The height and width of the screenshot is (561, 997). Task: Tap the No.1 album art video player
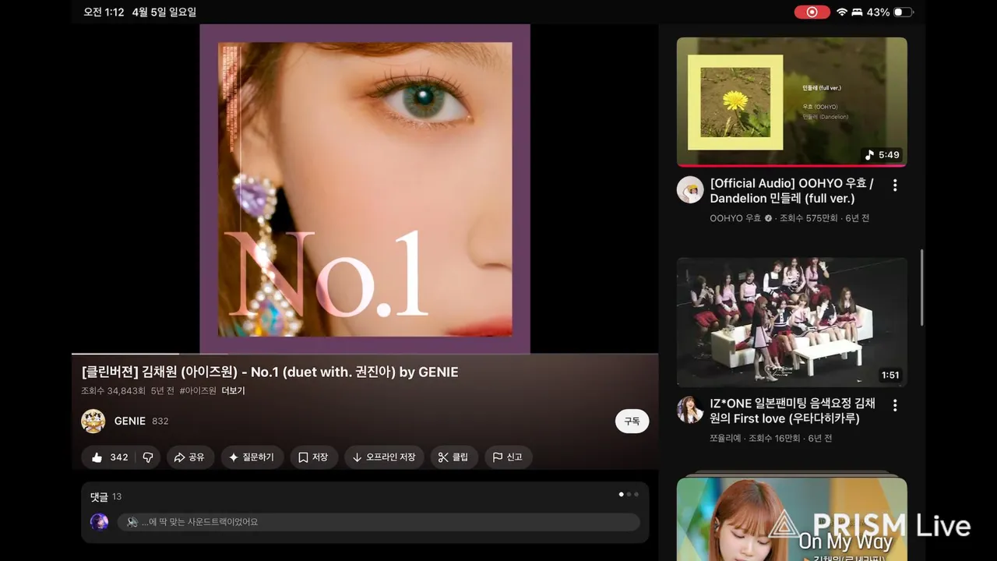tap(365, 189)
